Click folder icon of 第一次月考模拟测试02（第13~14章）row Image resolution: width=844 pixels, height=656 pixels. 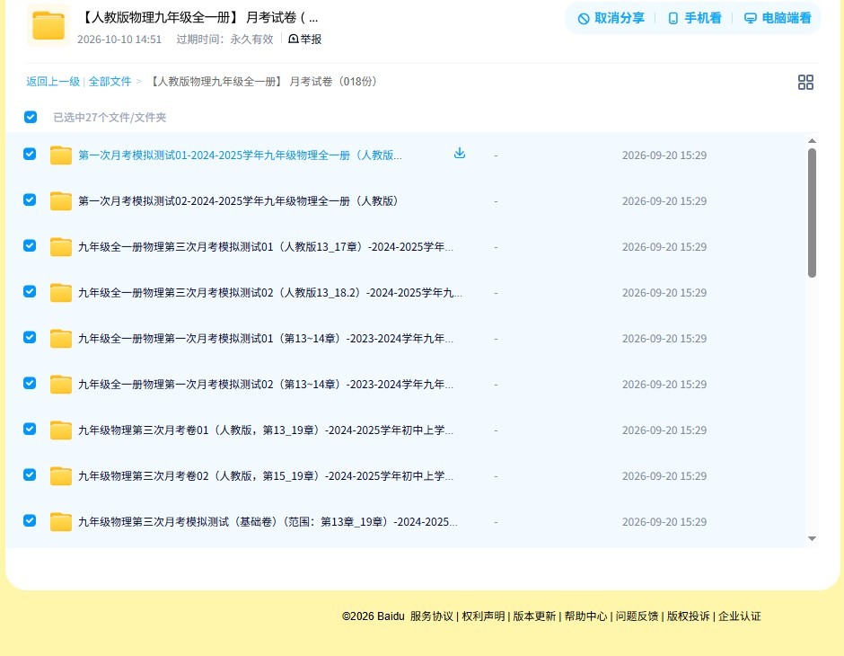click(x=61, y=384)
